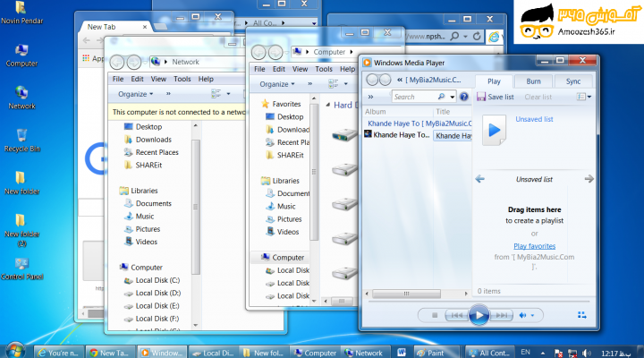Open View menu in the Computer window
The height and width of the screenshot is (358, 644).
300,69
